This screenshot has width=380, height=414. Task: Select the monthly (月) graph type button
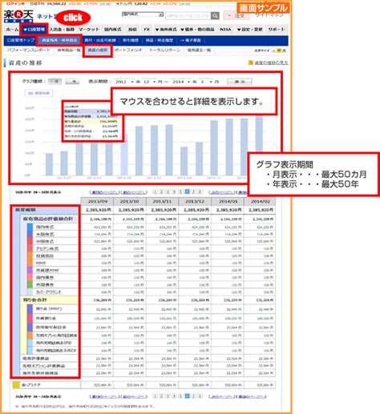(x=55, y=82)
